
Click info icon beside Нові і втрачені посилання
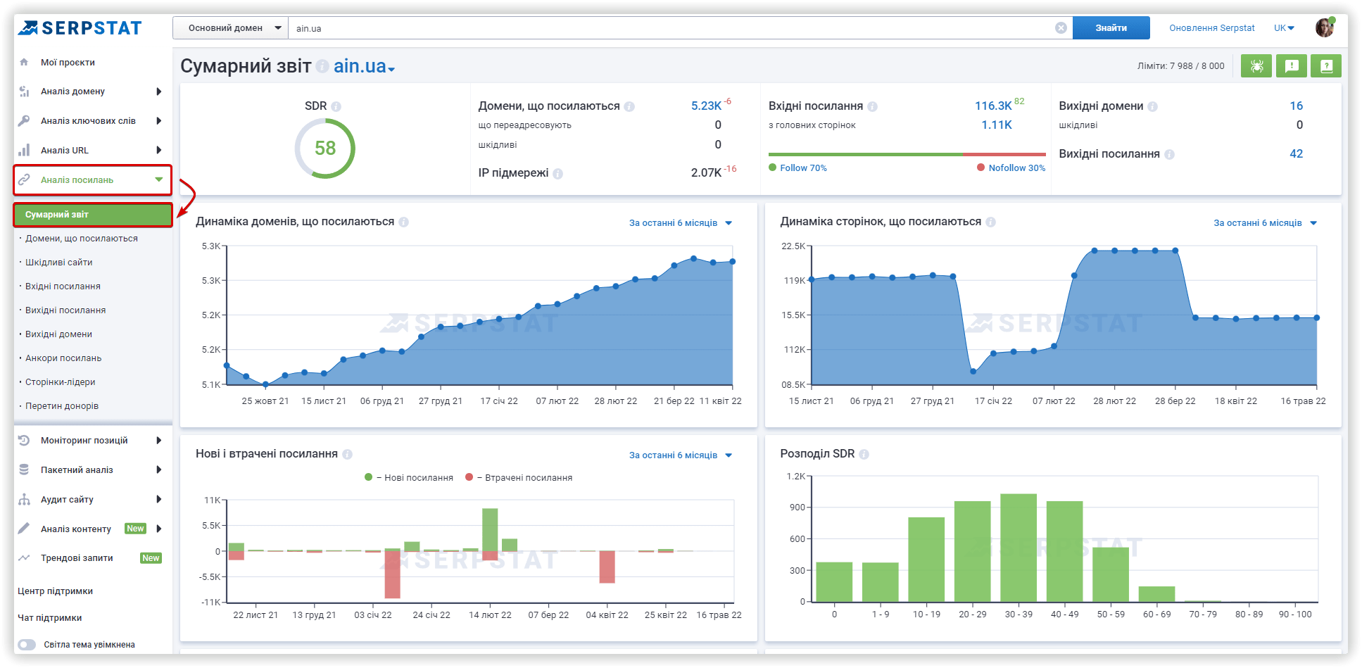347,454
